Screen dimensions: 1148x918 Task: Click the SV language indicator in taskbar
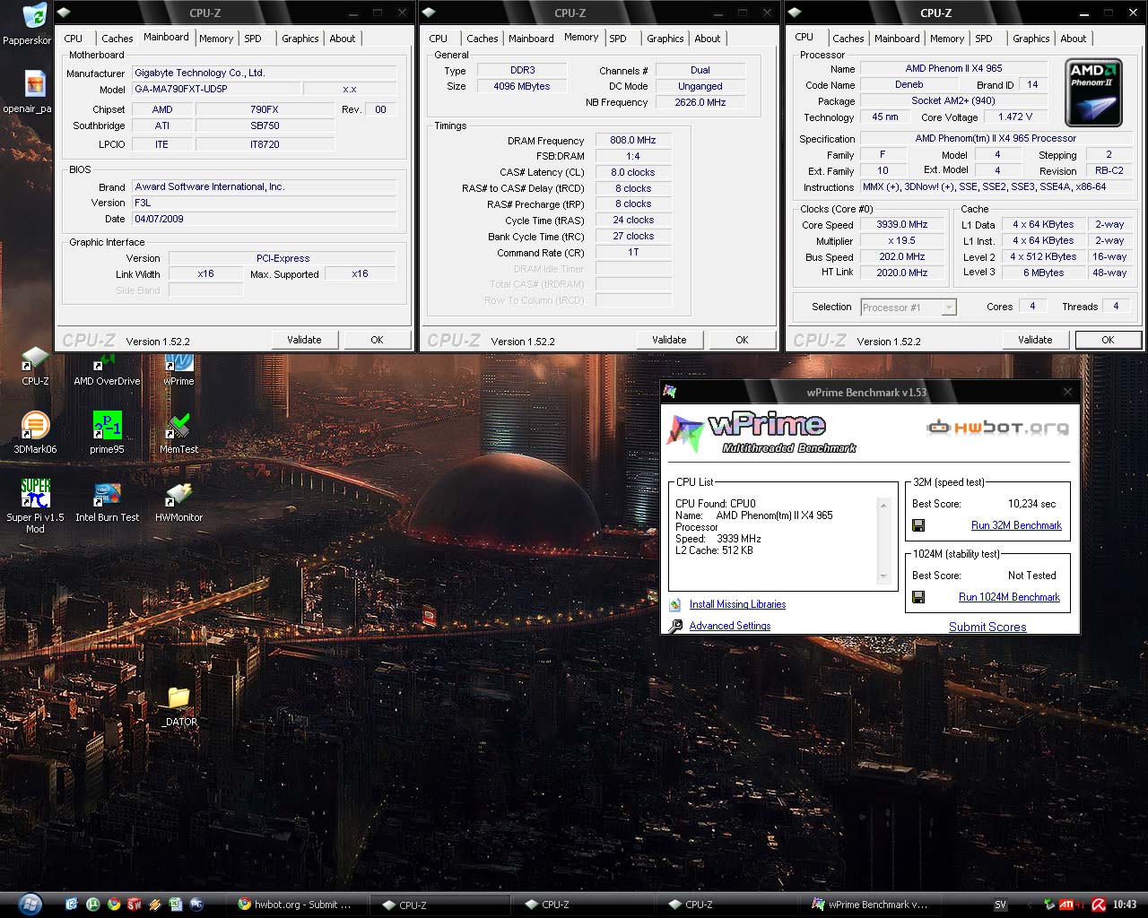(x=1000, y=905)
